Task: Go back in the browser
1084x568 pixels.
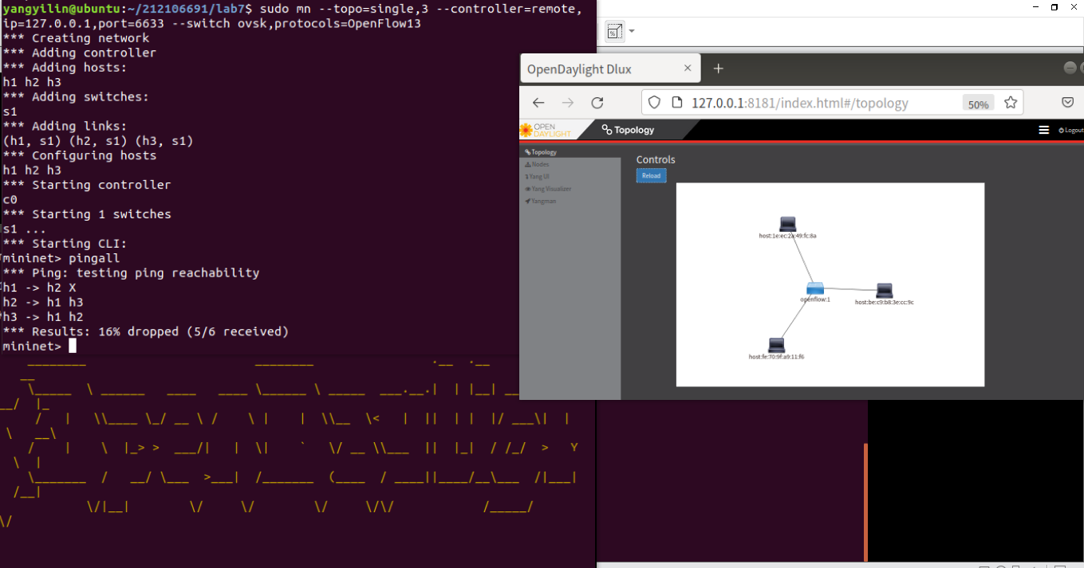Action: pyautogui.click(x=538, y=103)
